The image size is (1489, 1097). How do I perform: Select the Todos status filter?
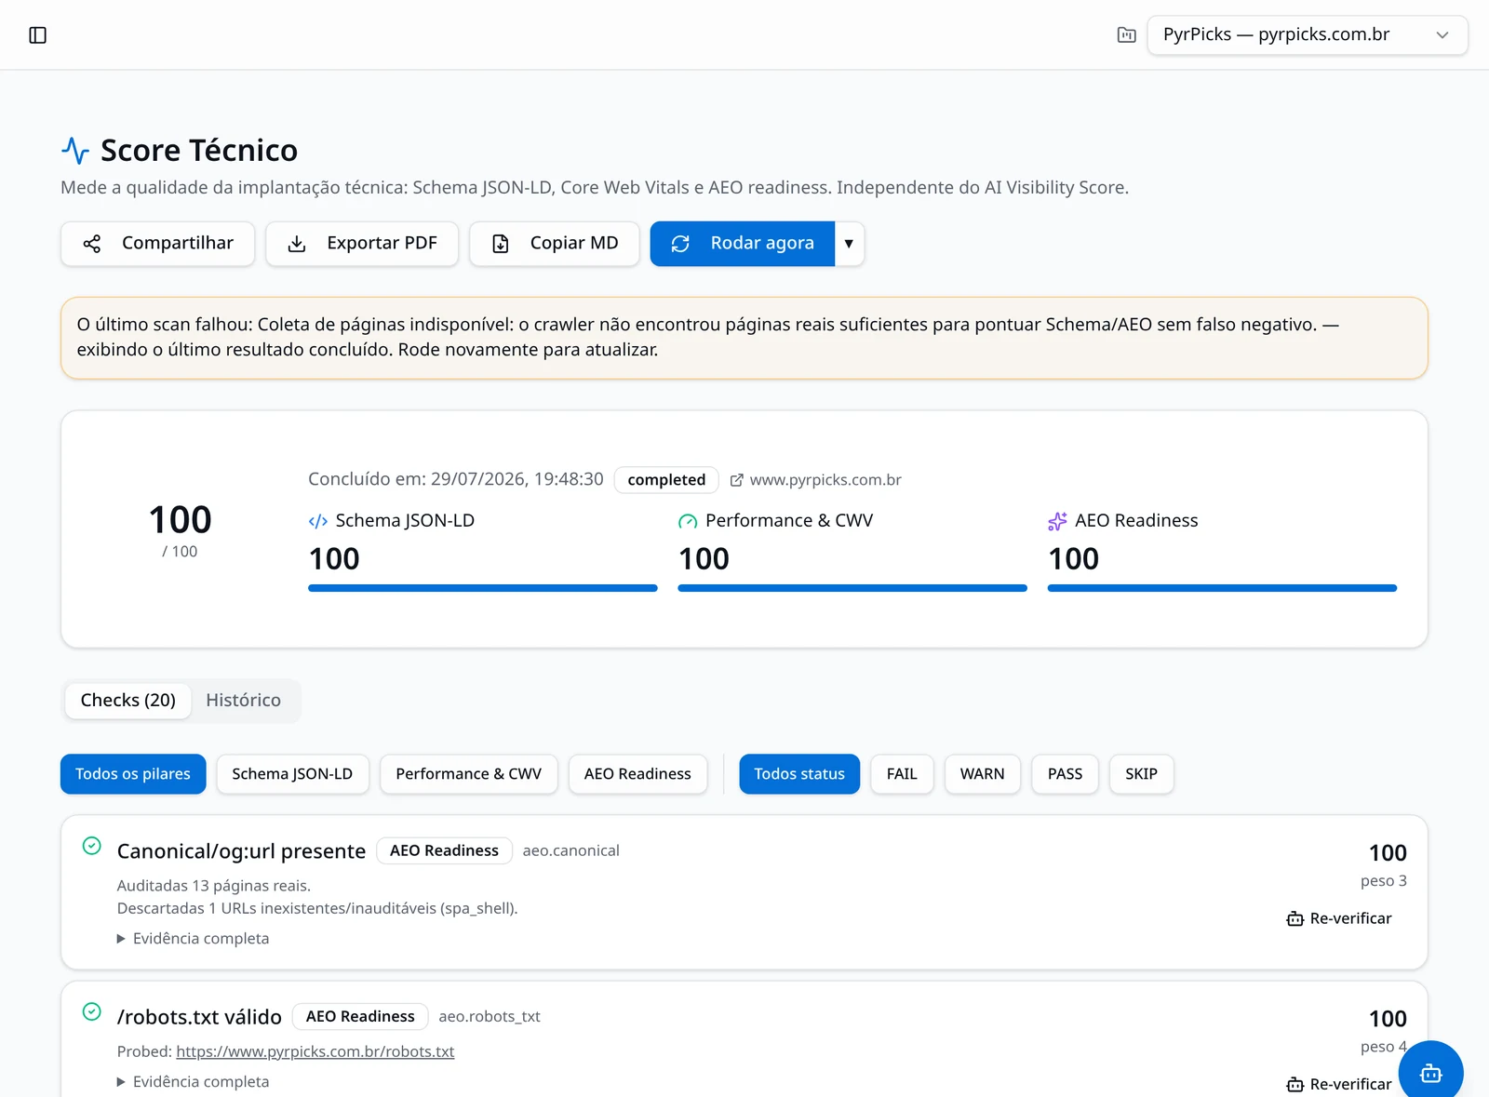click(x=799, y=774)
